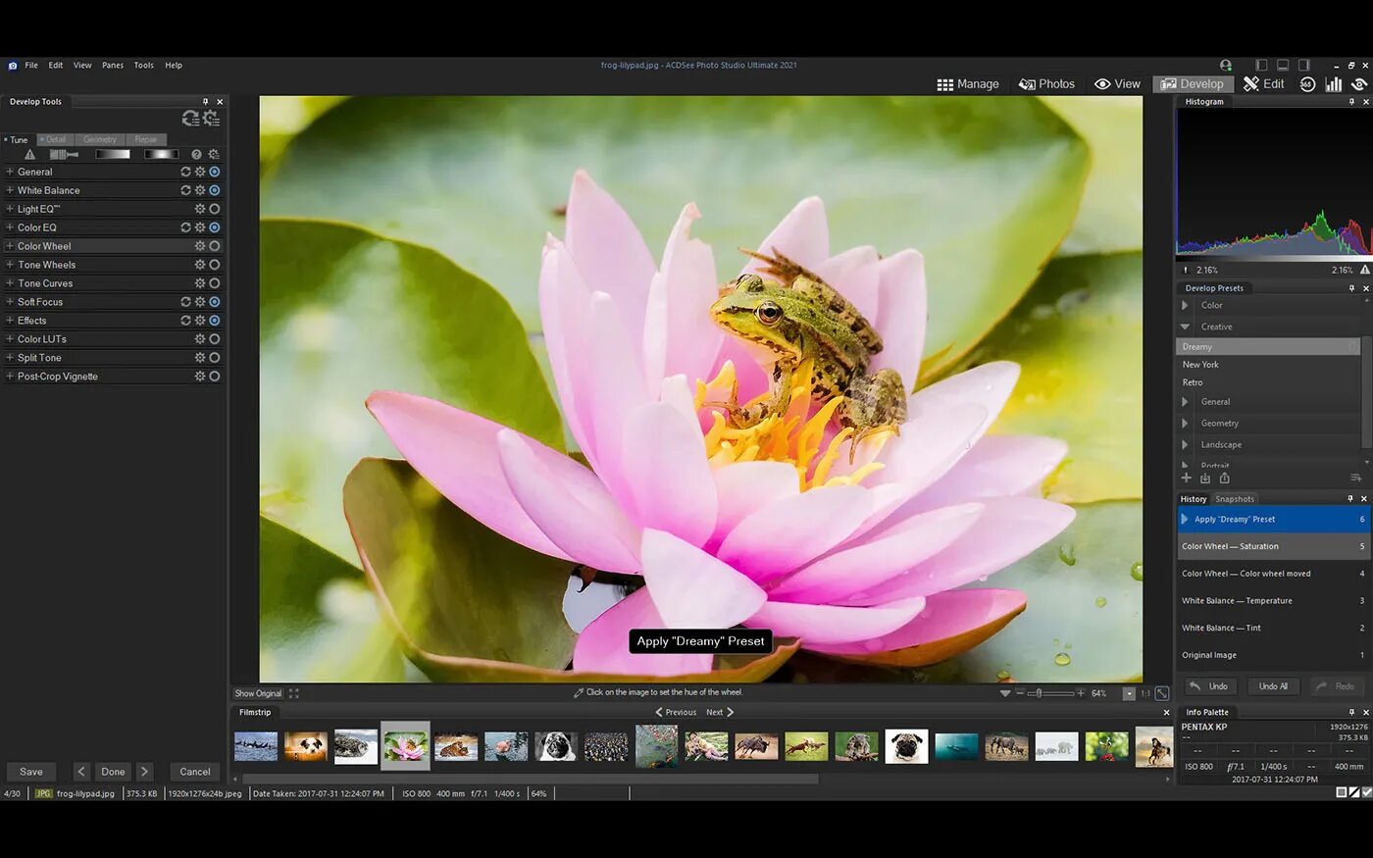Open Color Wheel settings gear

(200, 246)
